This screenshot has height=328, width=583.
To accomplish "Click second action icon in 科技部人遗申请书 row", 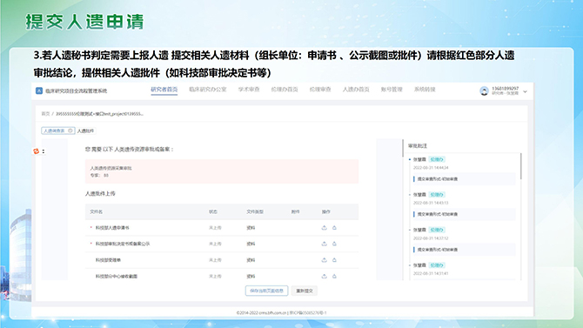I will click(334, 228).
